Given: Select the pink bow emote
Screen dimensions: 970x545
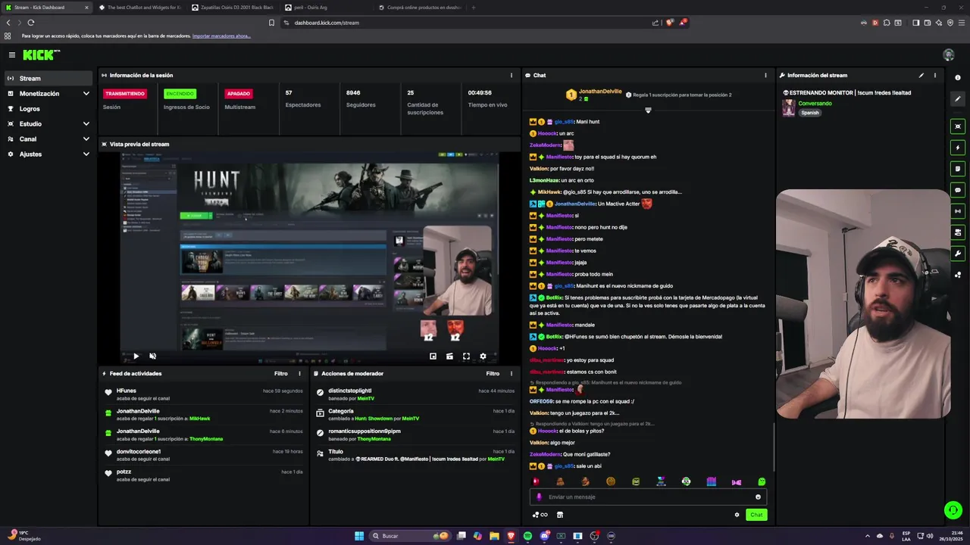Looking at the screenshot, I should tap(736, 481).
